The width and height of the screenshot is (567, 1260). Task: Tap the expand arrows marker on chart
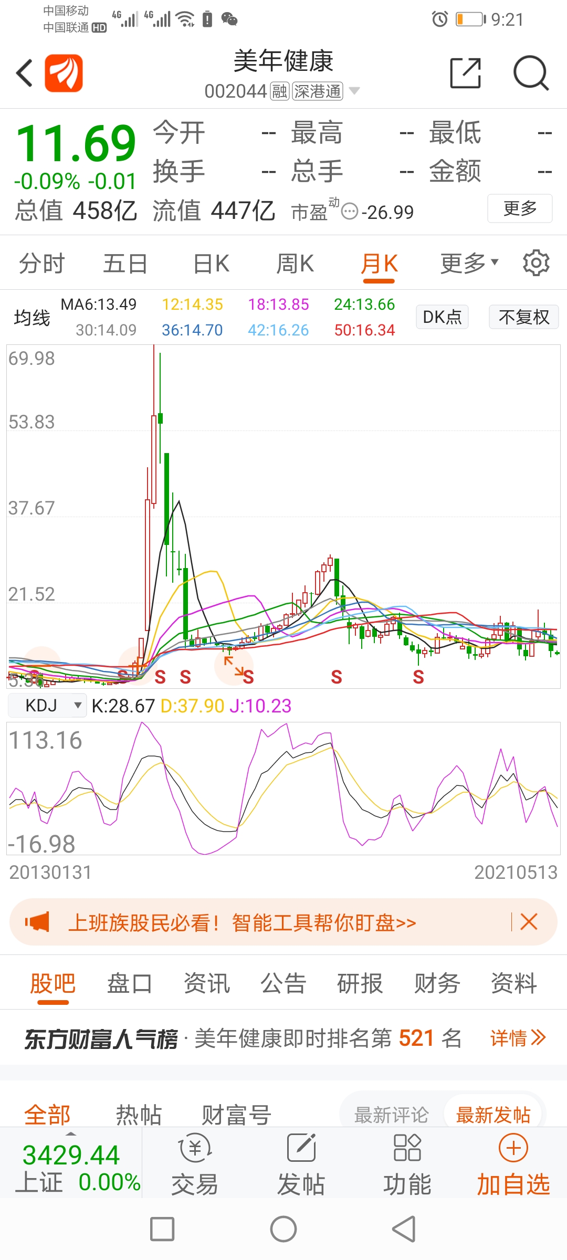(234, 666)
